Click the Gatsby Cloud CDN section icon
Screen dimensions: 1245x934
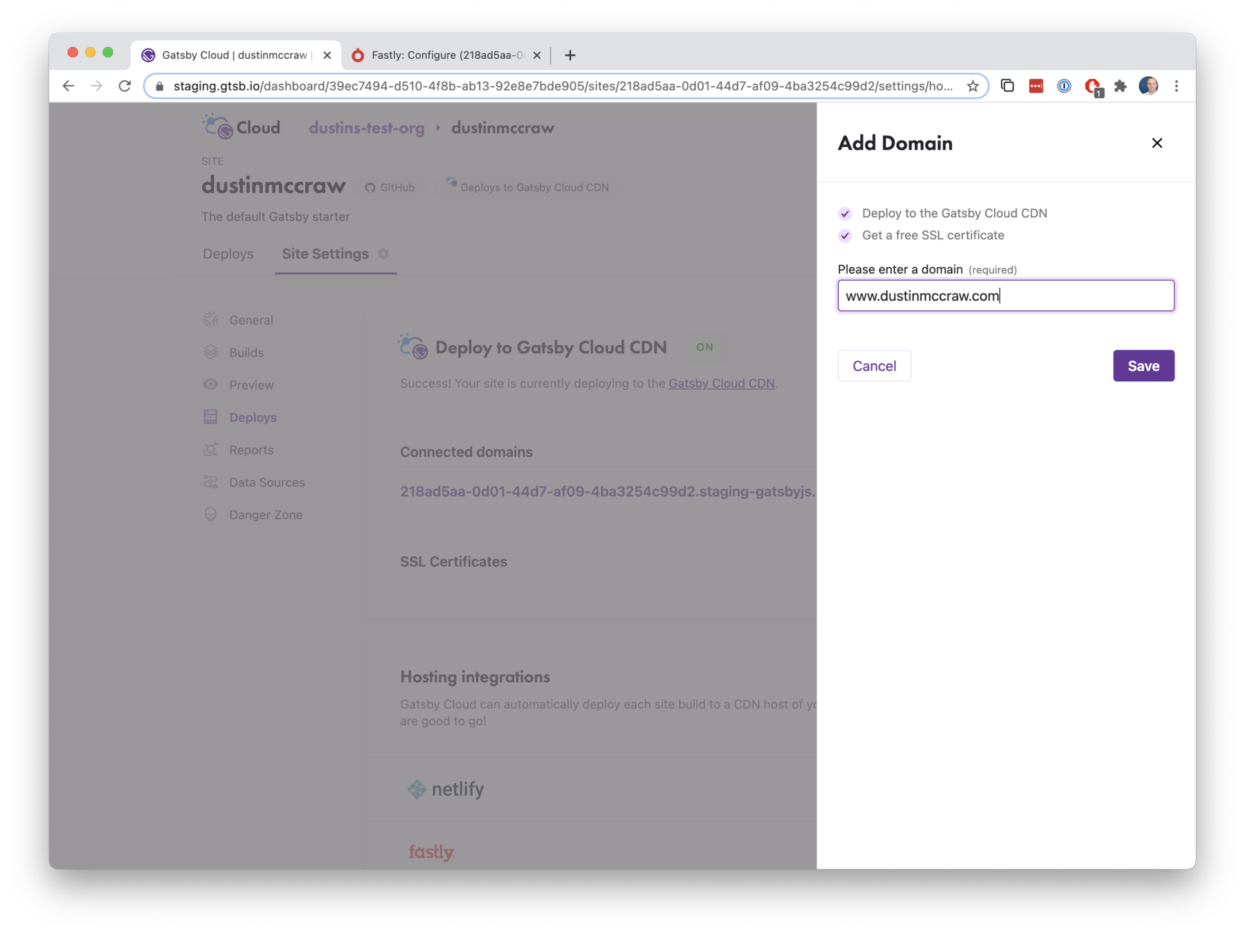tap(413, 347)
